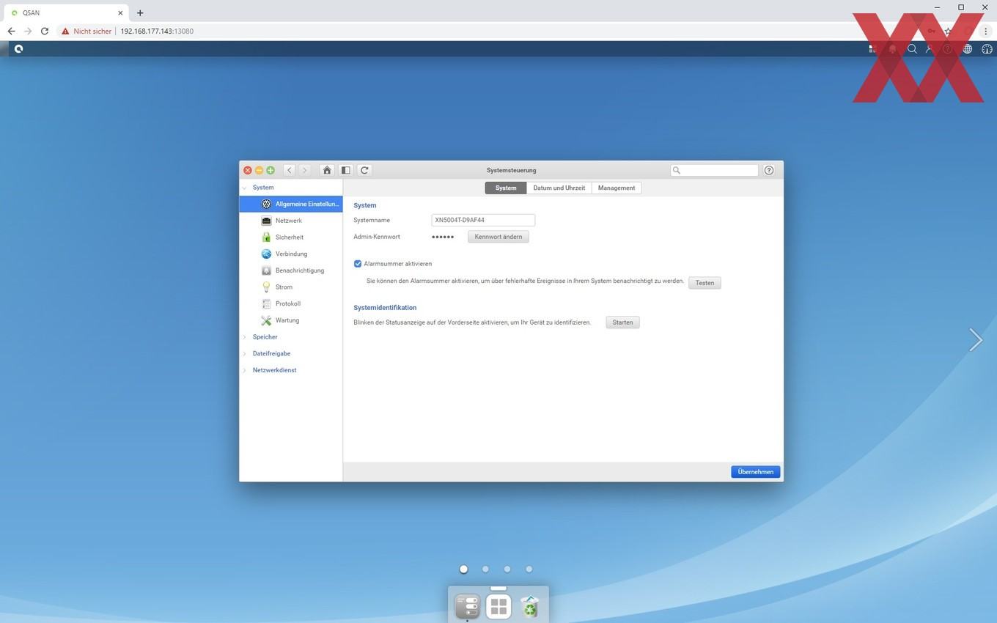Expand the Speicher section

point(245,337)
